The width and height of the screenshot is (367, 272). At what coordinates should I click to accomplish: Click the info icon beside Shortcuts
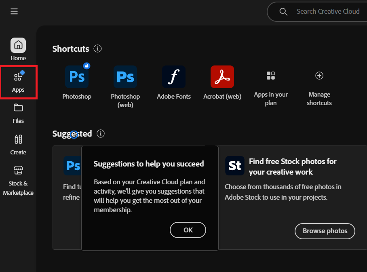(97, 48)
